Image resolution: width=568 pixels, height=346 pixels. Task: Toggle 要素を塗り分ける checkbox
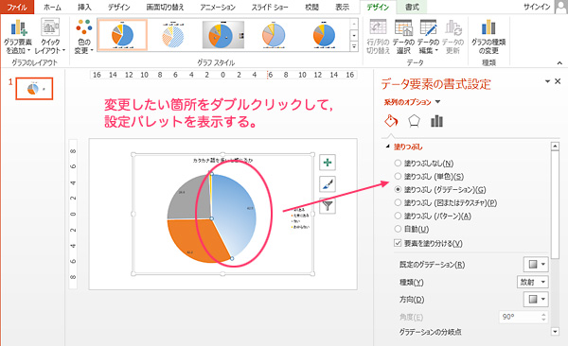pos(398,243)
